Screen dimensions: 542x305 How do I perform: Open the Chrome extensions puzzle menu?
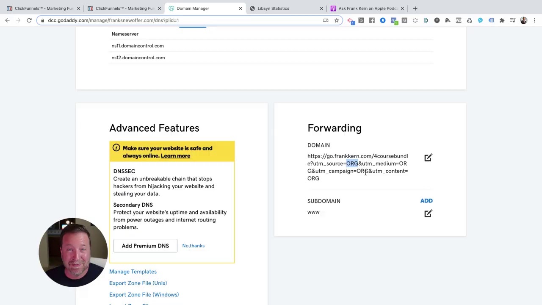(x=502, y=20)
